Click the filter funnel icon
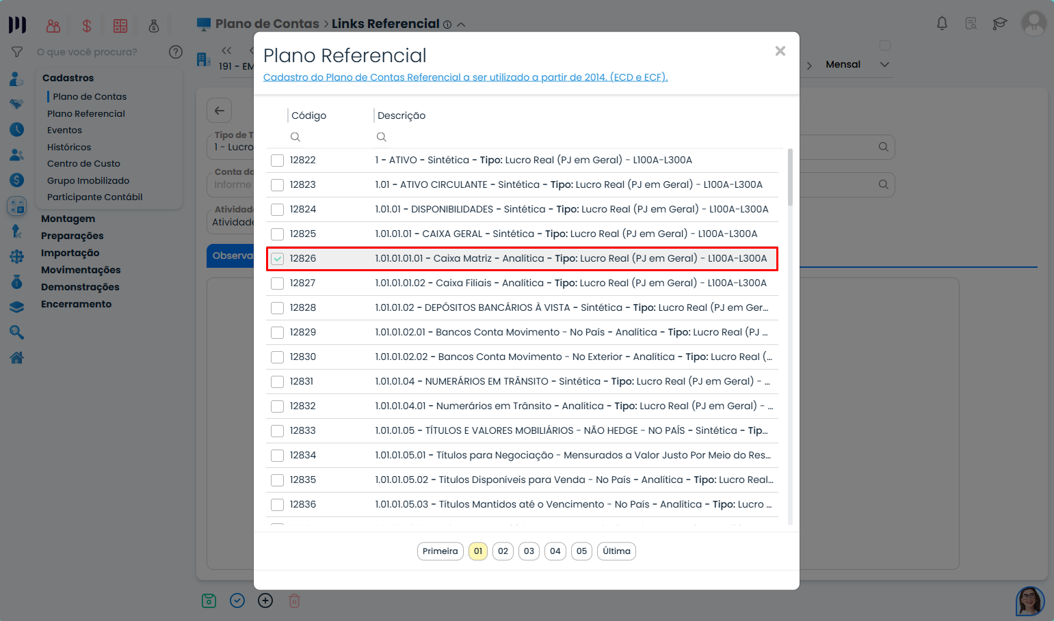1054x621 pixels. [17, 52]
